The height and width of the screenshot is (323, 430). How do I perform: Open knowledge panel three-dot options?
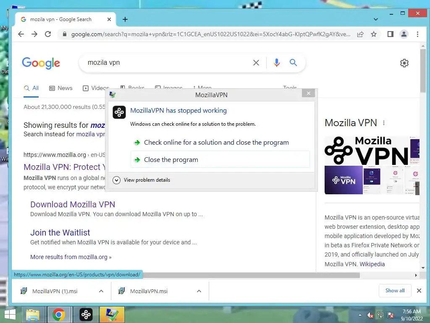(x=384, y=123)
